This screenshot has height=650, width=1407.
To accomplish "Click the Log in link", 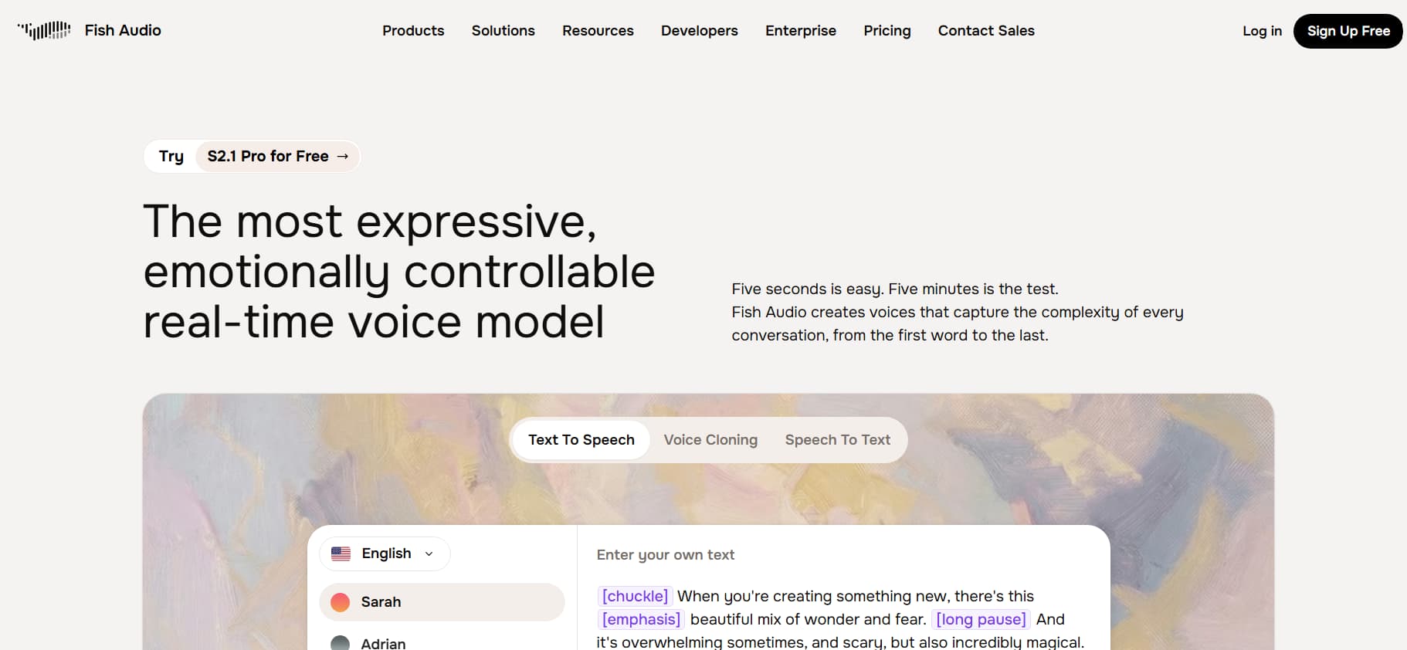I will pyautogui.click(x=1262, y=31).
